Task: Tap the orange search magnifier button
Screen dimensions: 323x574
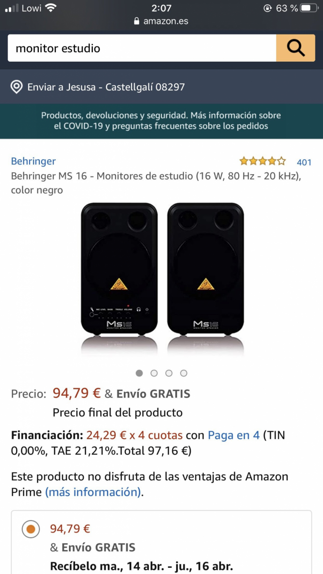Action: (295, 48)
